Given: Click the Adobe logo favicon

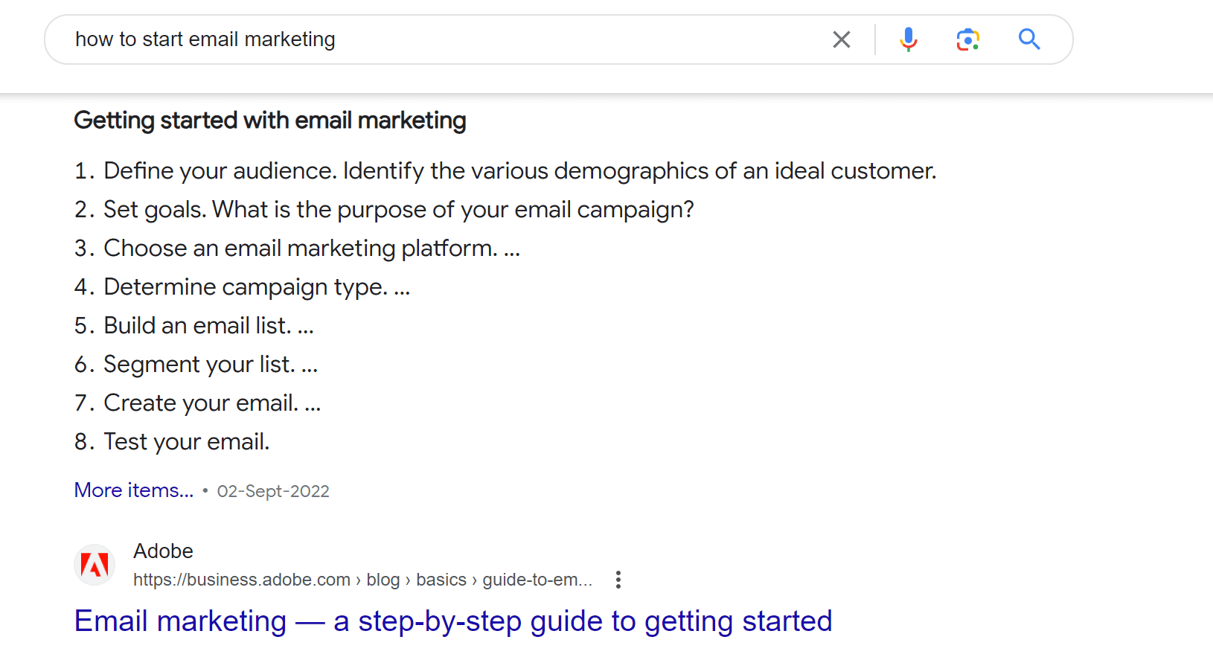Looking at the screenshot, I should tap(95, 565).
